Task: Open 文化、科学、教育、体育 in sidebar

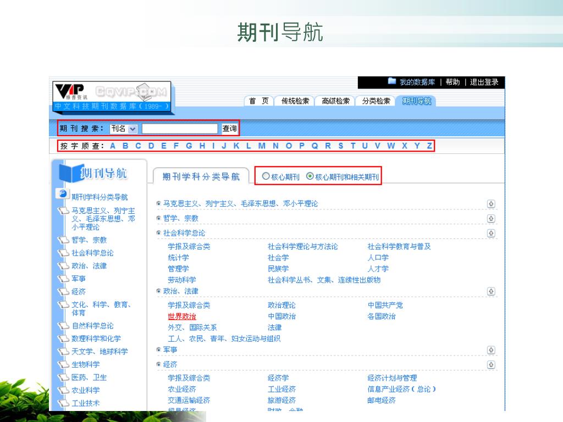Action: tap(101, 309)
